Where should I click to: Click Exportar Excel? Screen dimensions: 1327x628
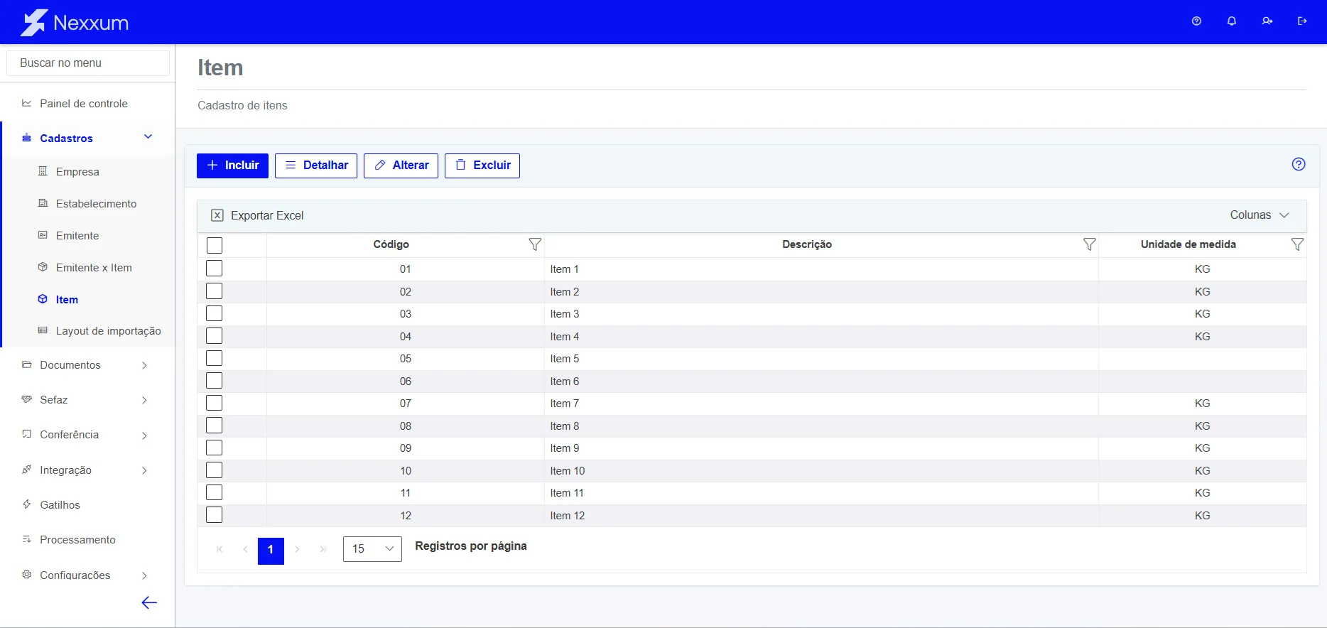click(x=257, y=215)
